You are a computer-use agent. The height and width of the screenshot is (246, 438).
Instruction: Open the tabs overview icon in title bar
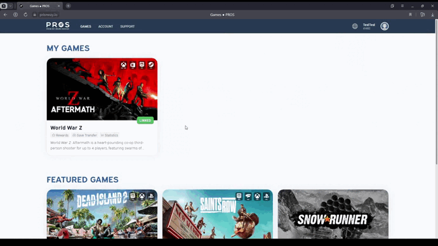[x=392, y=6]
